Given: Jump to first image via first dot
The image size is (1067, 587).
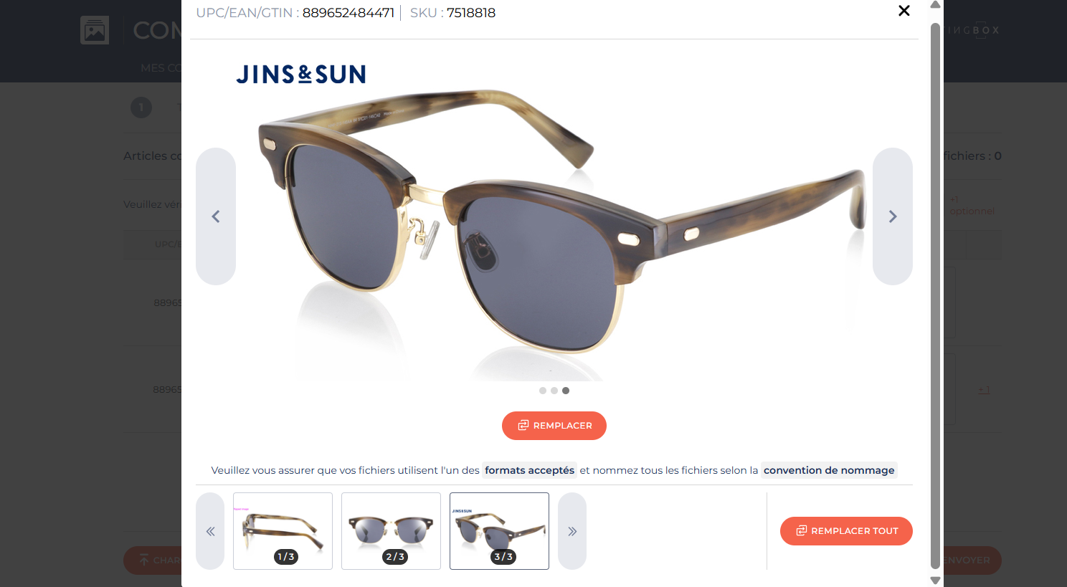Looking at the screenshot, I should click(543, 391).
